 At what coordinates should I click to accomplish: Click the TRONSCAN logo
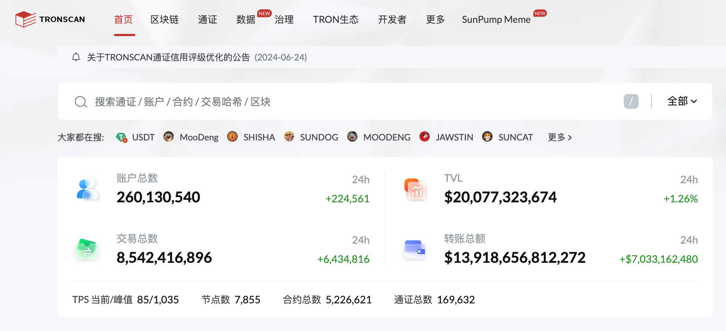click(x=50, y=19)
